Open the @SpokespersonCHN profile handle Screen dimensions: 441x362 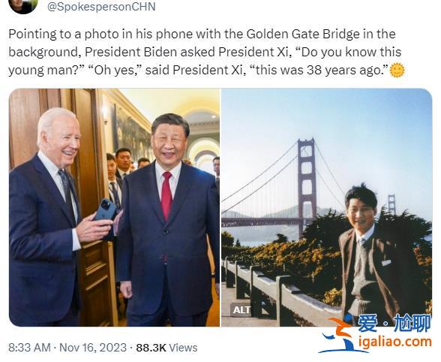[x=101, y=6]
